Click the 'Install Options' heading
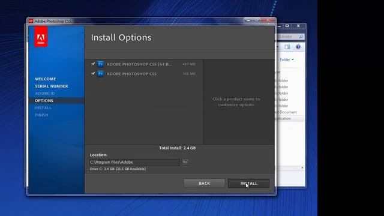Viewport: 384px width, 216px height. pos(121,37)
